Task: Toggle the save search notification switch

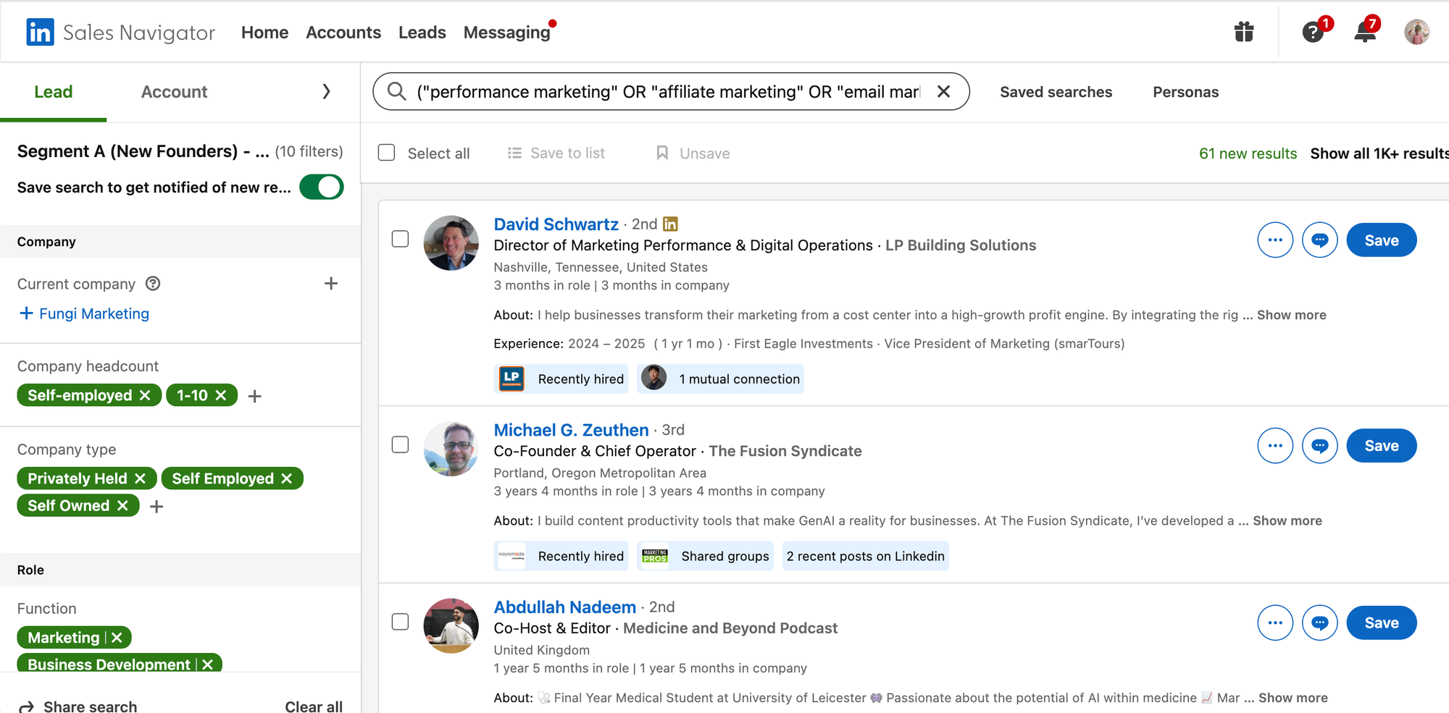Action: [x=322, y=187]
